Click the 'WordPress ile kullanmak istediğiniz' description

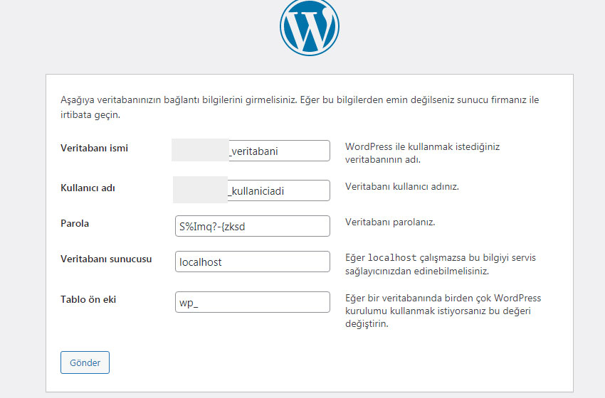[423, 153]
